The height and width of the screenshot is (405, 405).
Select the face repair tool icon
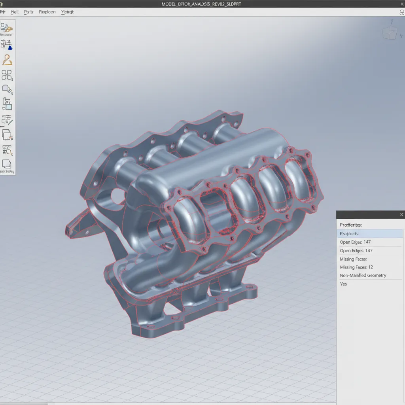(7, 89)
